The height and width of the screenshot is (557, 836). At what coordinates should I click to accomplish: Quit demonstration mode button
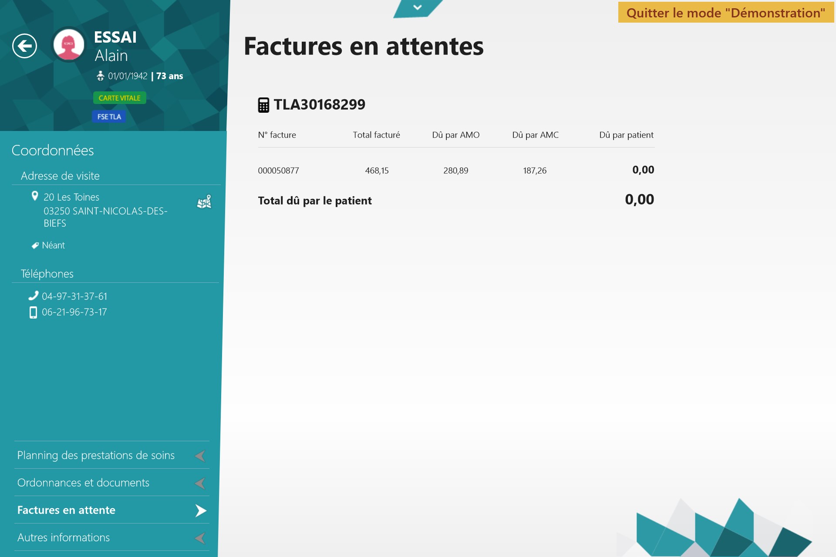coord(726,13)
